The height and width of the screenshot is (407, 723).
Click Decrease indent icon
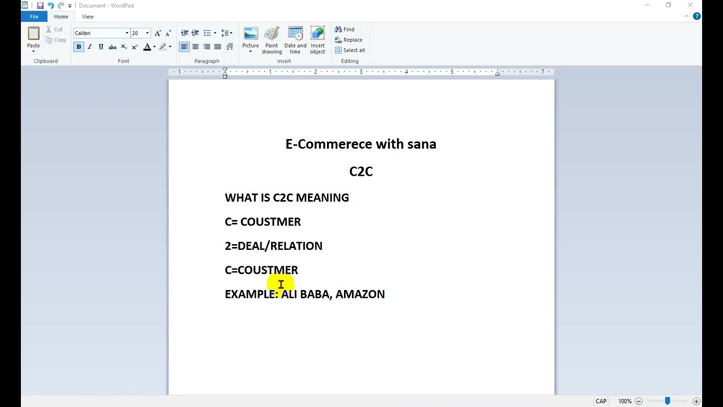click(x=184, y=33)
